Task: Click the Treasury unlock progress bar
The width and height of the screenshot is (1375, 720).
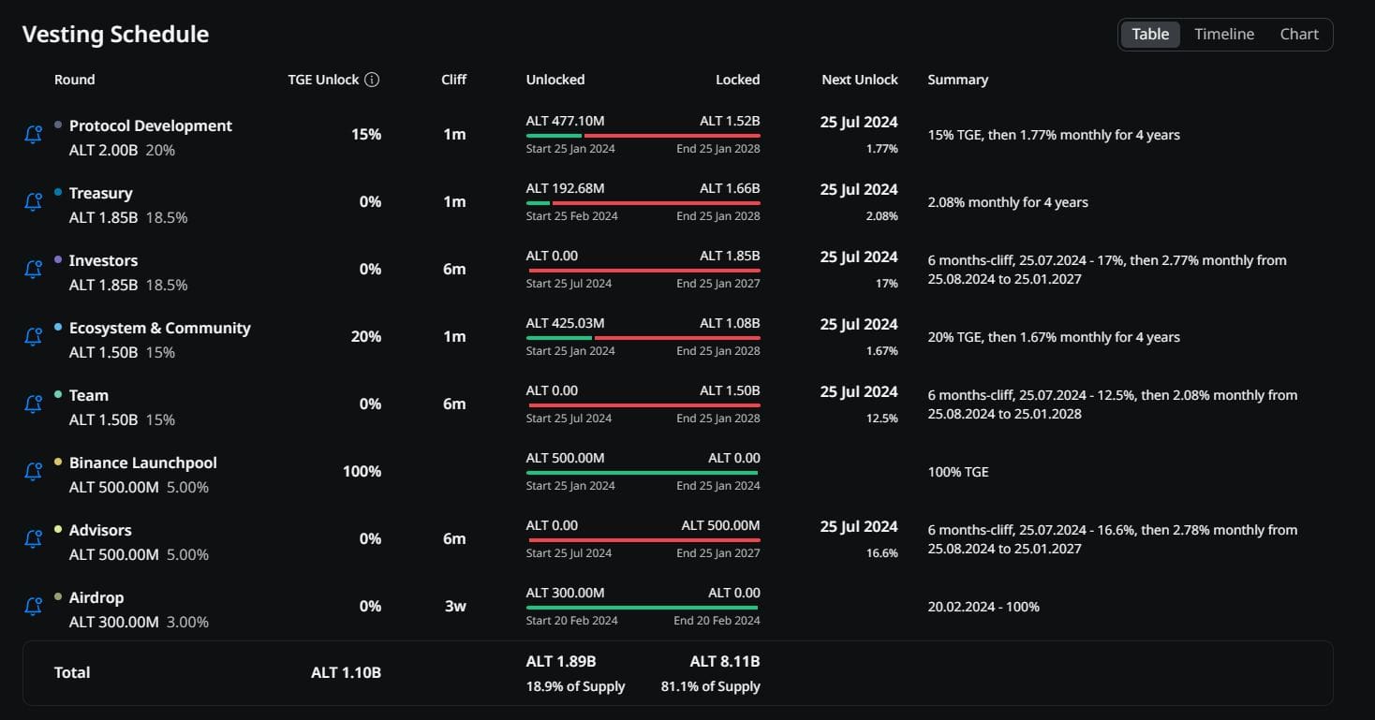Action: click(x=643, y=203)
